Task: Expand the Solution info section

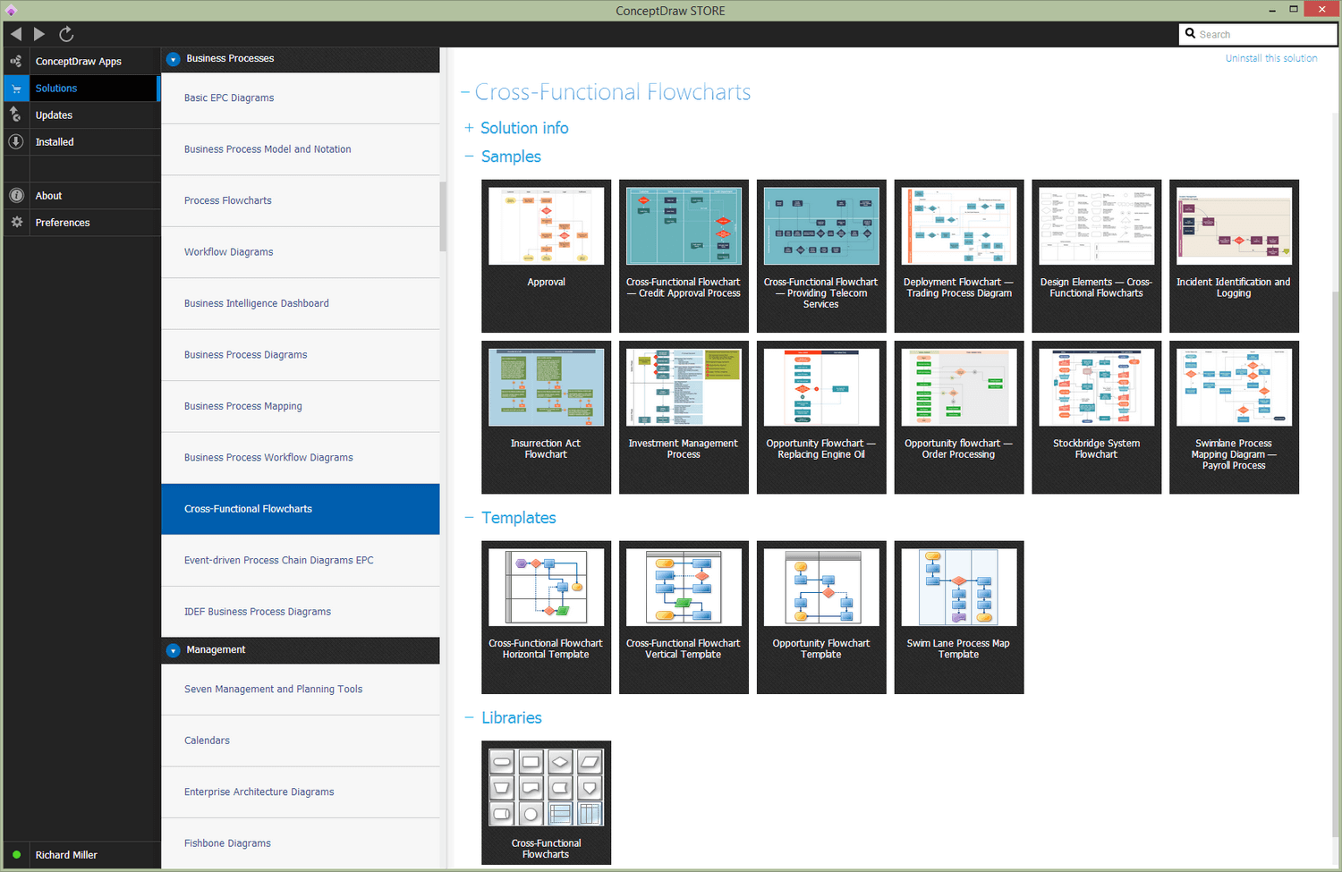Action: pos(469,128)
